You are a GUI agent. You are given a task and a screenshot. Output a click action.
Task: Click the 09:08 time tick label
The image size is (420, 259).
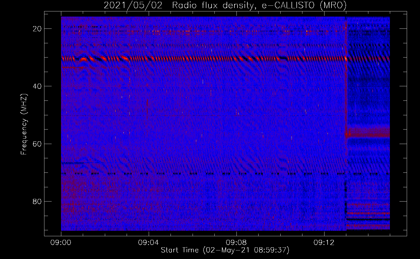(236, 242)
